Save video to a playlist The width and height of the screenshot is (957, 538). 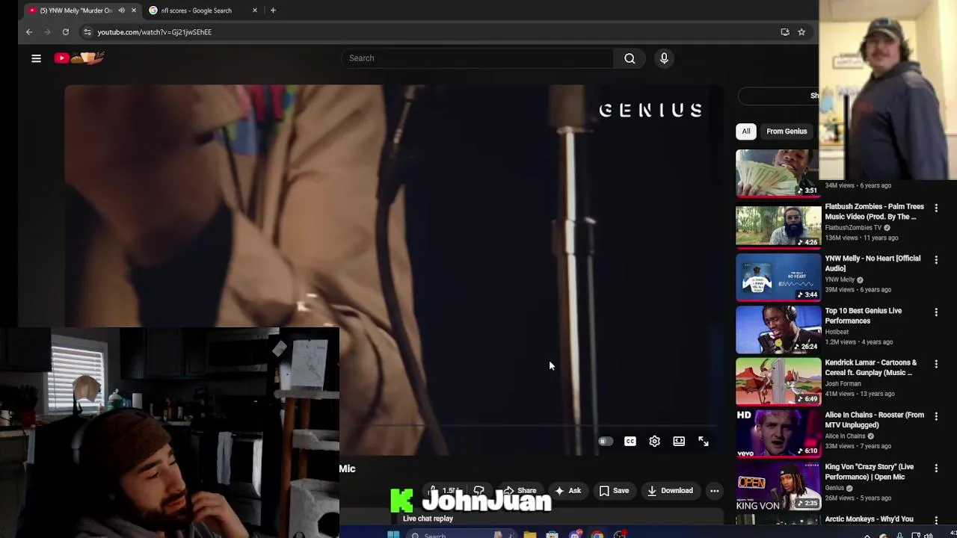click(x=614, y=491)
